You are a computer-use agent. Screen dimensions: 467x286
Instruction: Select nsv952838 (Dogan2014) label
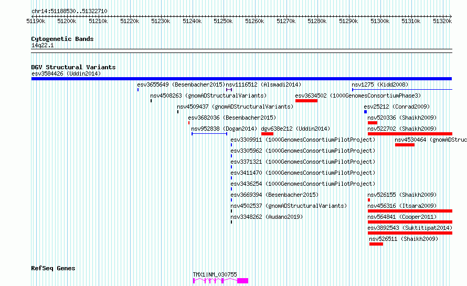(224, 129)
